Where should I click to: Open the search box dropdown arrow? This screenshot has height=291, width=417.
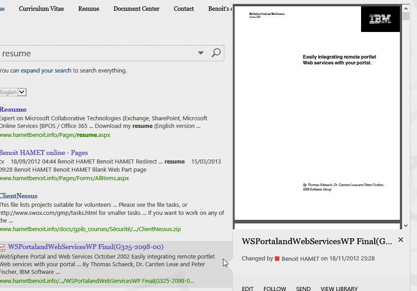[201, 53]
